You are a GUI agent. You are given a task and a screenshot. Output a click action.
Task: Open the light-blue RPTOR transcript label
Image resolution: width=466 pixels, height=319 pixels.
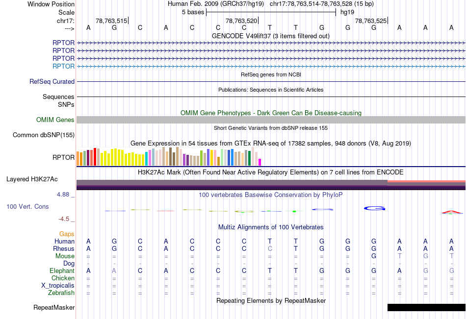[x=63, y=66]
